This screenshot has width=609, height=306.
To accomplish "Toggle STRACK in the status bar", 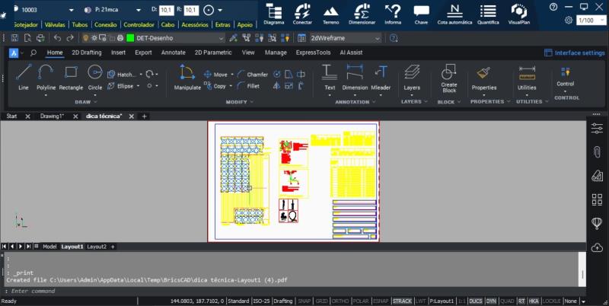I will 402,301.
